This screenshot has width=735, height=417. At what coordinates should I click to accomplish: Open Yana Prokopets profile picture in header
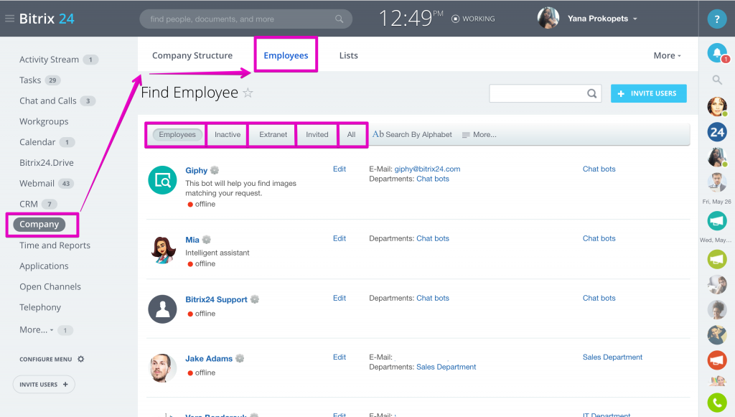pyautogui.click(x=548, y=18)
